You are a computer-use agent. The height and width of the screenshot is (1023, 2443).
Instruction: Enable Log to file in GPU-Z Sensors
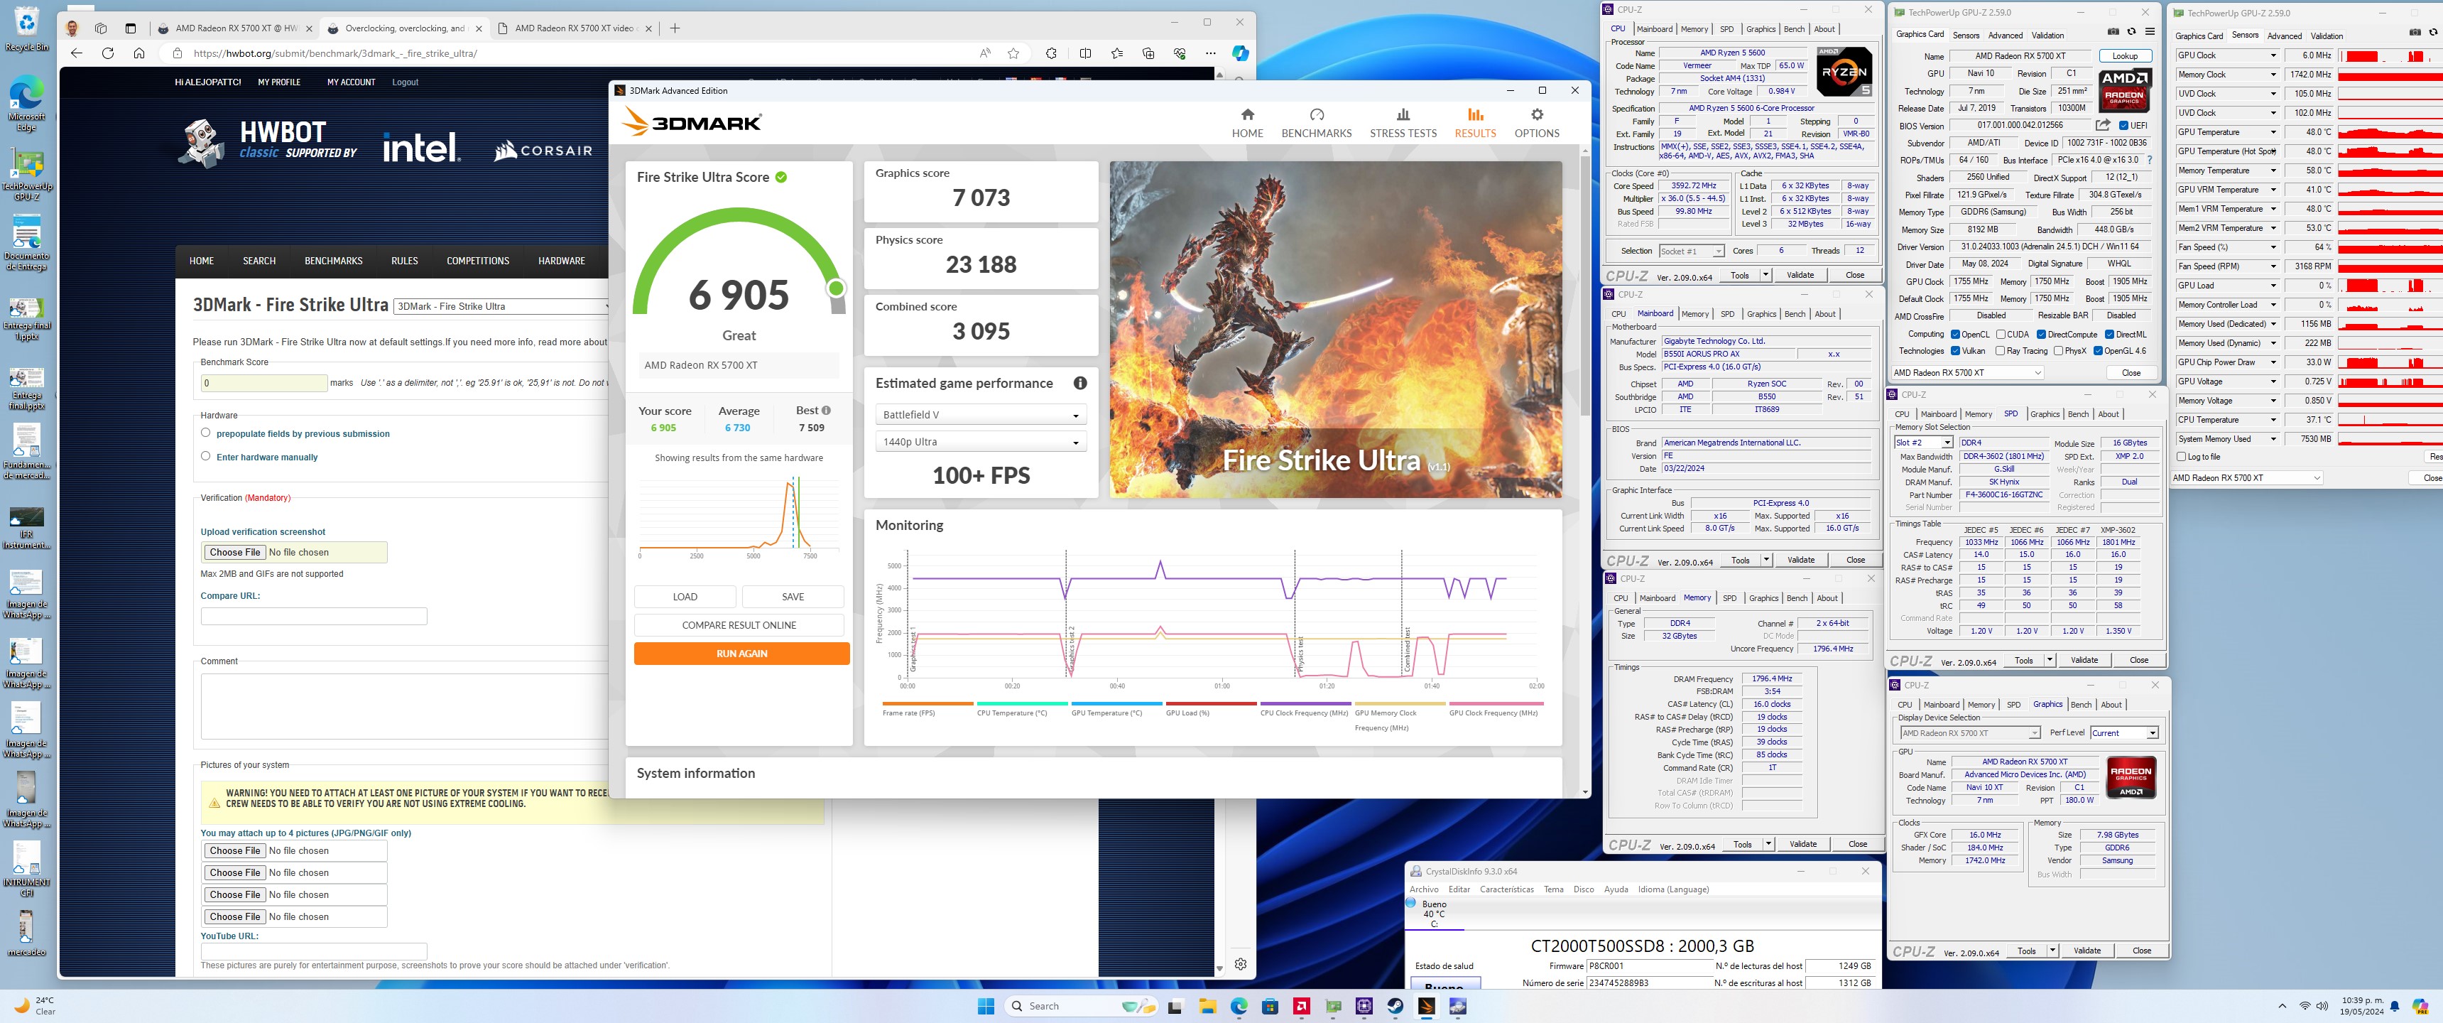2181,457
